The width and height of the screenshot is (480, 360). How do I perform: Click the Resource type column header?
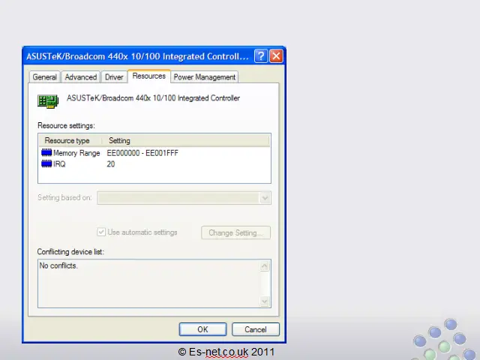(x=70, y=140)
